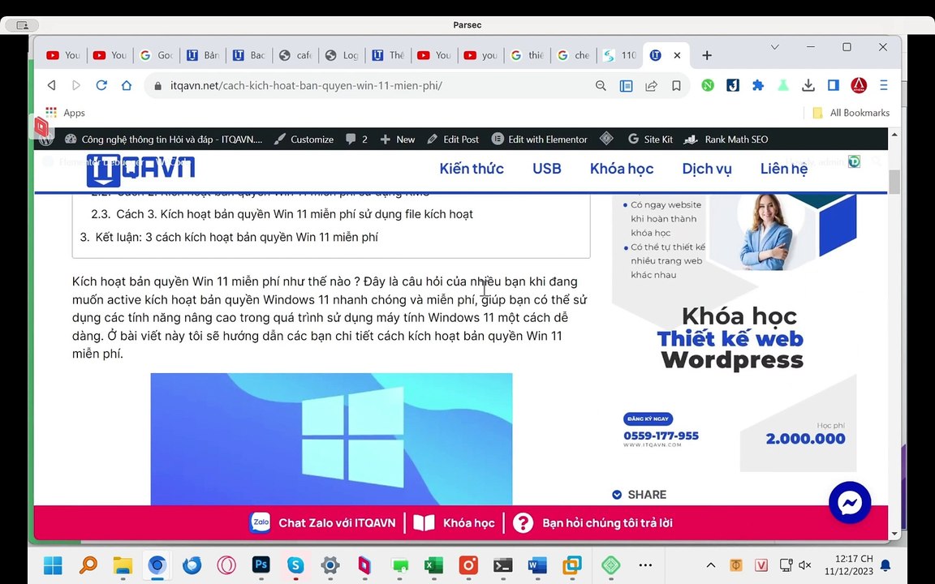
Task: View the 2 pending comments
Action: pyautogui.click(x=356, y=140)
